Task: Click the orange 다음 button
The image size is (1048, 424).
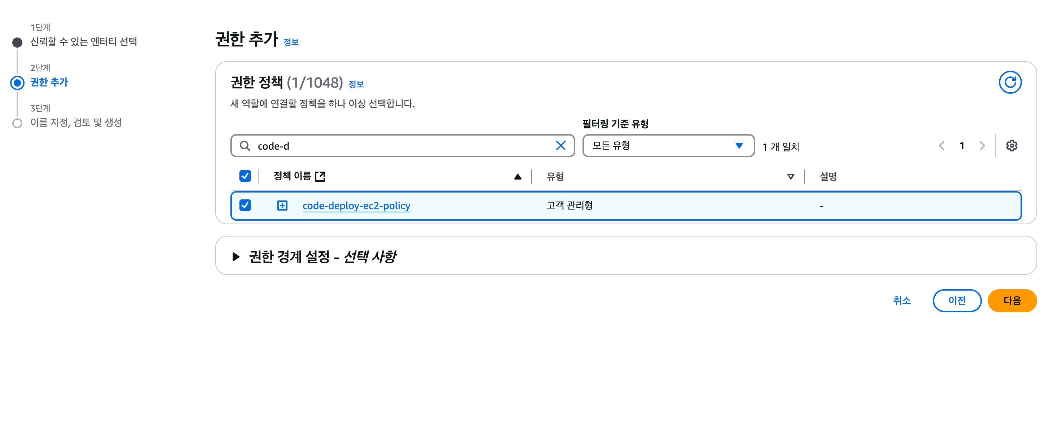Action: pos(1012,301)
